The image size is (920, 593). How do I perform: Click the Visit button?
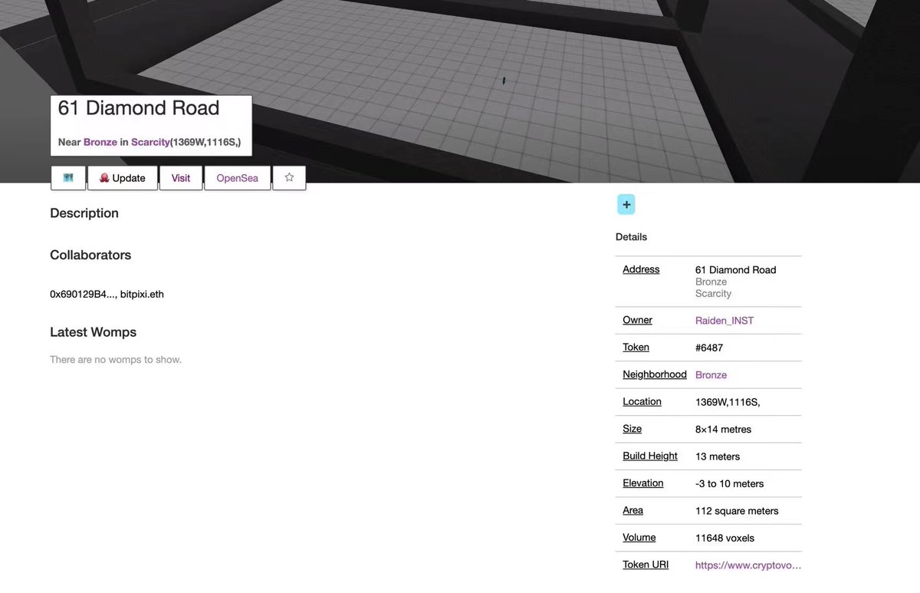[181, 178]
